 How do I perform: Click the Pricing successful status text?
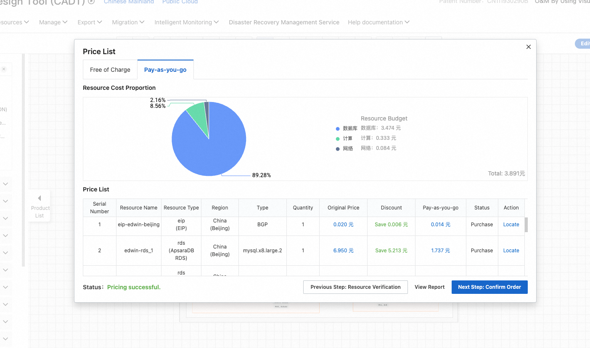click(134, 287)
